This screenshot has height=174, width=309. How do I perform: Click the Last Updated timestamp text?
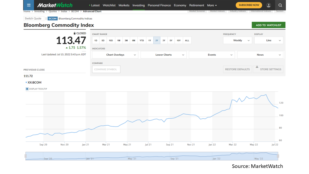tap(64, 54)
